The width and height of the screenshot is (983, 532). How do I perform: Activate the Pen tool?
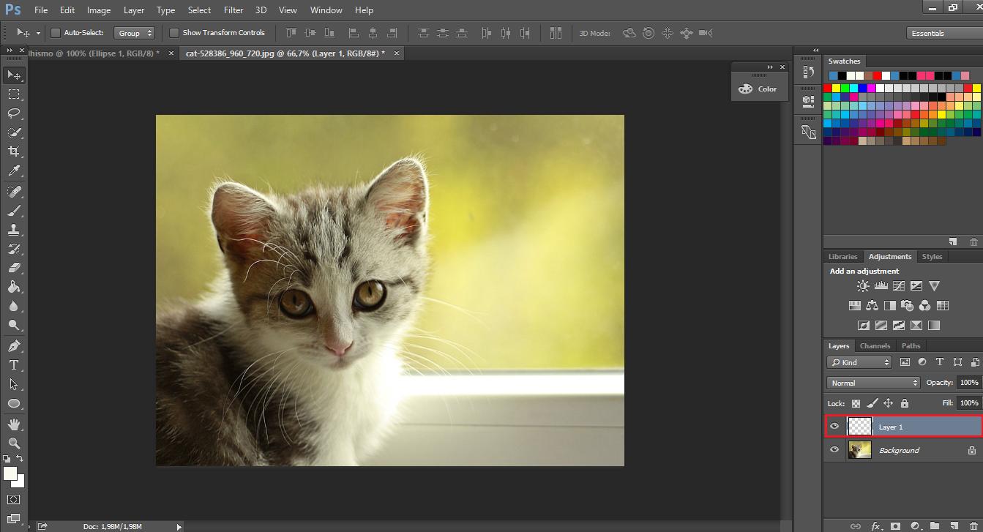(14, 345)
